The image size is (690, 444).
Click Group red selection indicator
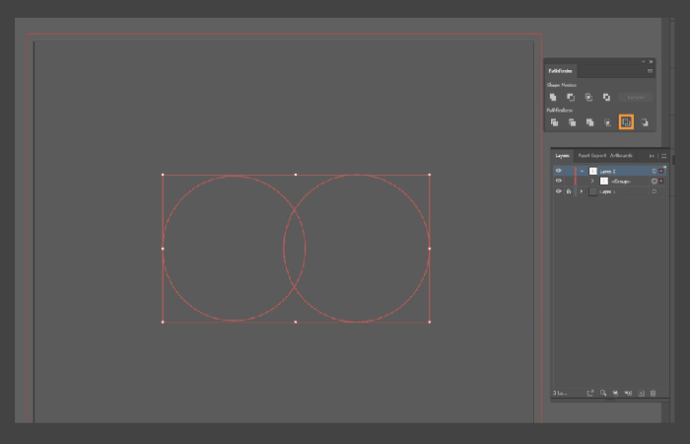pyautogui.click(x=661, y=181)
